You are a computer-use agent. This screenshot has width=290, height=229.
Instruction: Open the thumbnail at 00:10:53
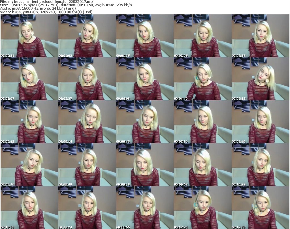coord(29,208)
